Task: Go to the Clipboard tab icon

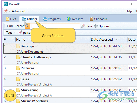Action: tap(91, 19)
